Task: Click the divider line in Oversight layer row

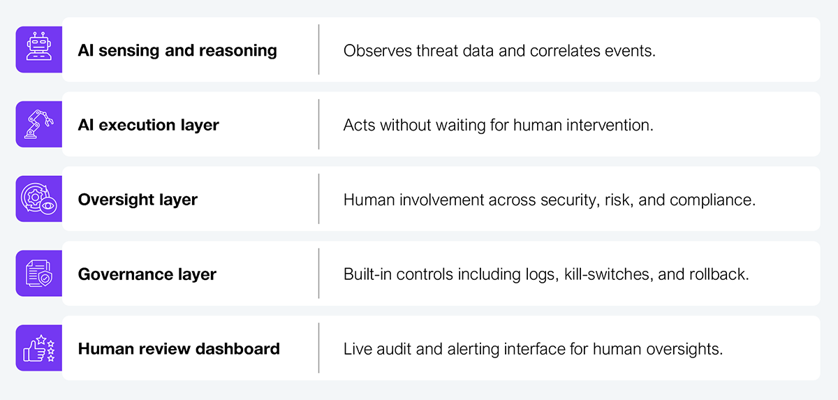Action: 319,199
